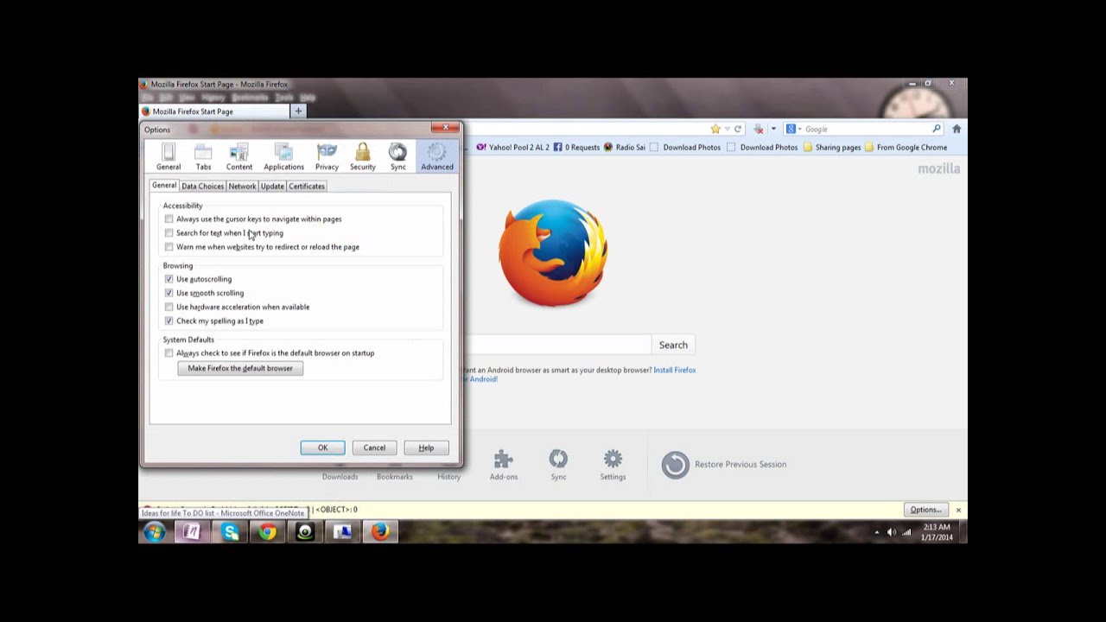The image size is (1106, 622).
Task: Reload the page with the refresh icon
Action: point(737,129)
